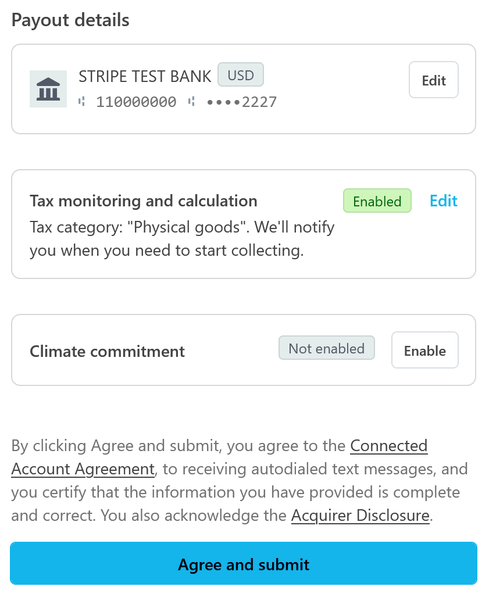Click the Physical goods tax category description
489x615 pixels.
(182, 239)
